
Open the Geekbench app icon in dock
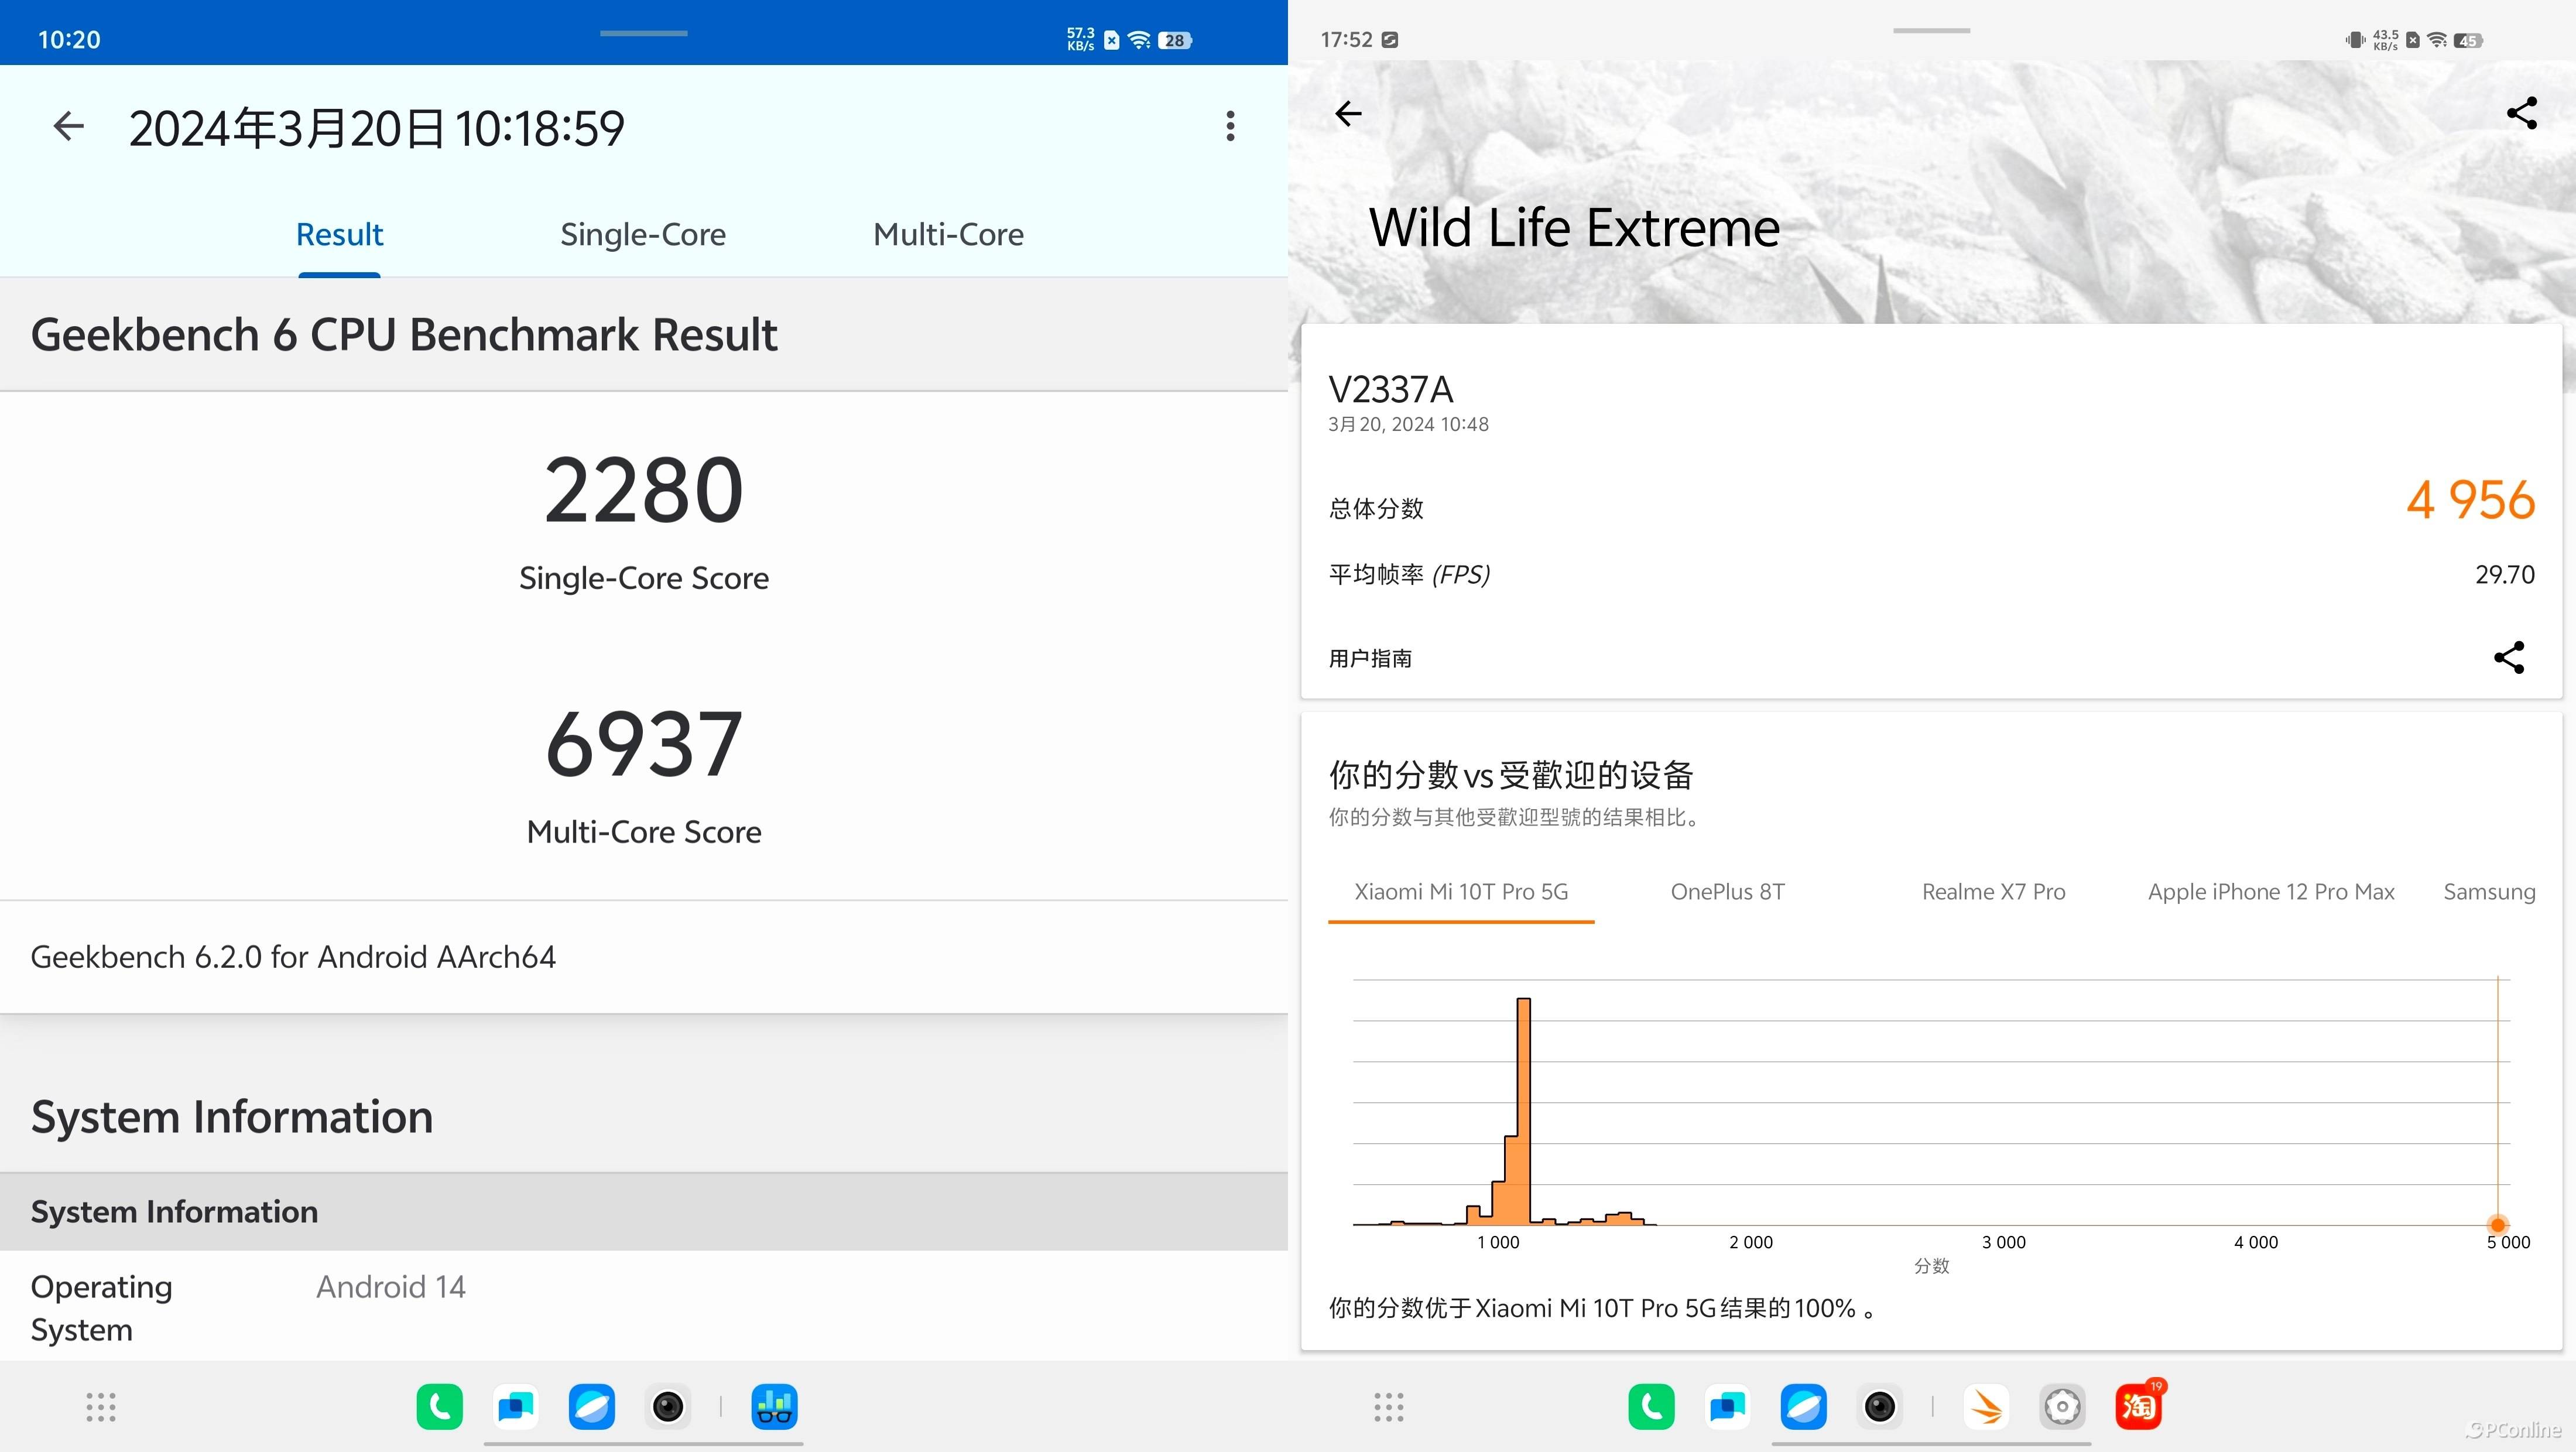pyautogui.click(x=774, y=1407)
